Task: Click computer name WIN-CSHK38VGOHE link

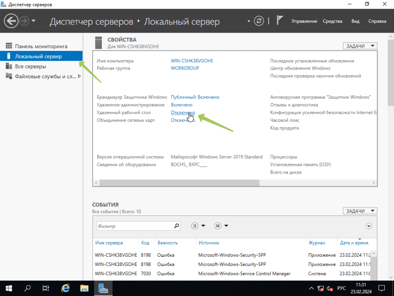Action: (192, 61)
